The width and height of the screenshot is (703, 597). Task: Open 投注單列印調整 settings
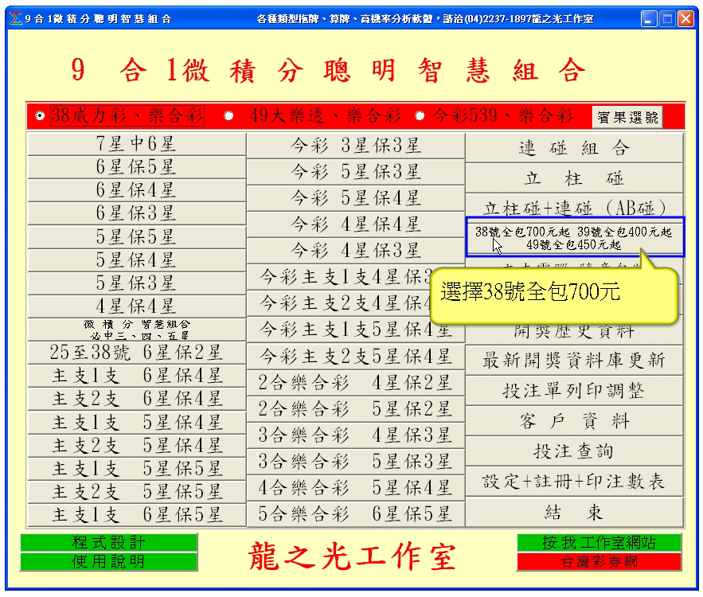(x=574, y=391)
